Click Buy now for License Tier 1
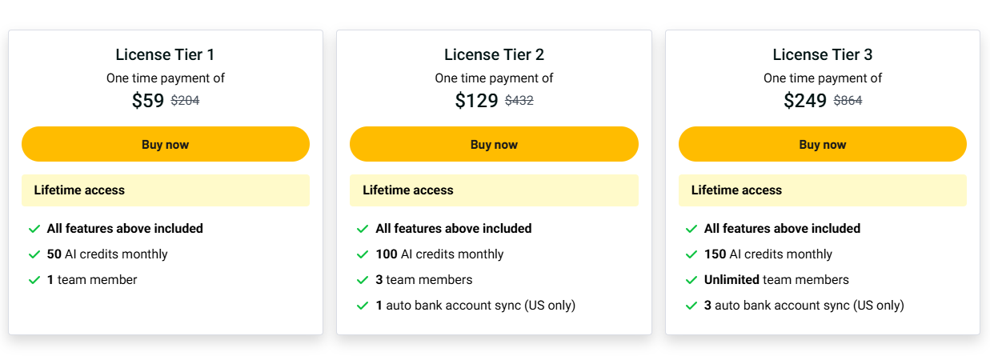This screenshot has width=990, height=364. tap(166, 144)
